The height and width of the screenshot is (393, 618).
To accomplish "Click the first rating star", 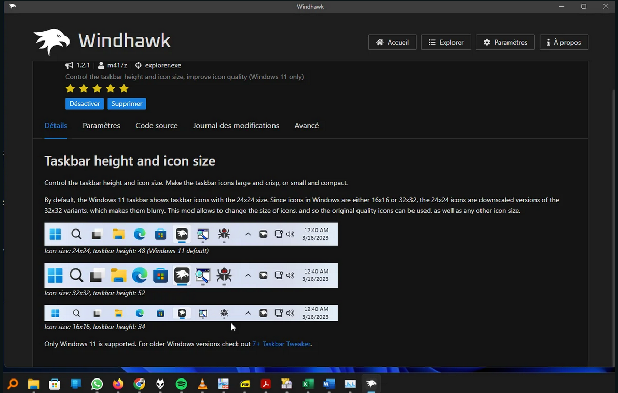I will (70, 88).
